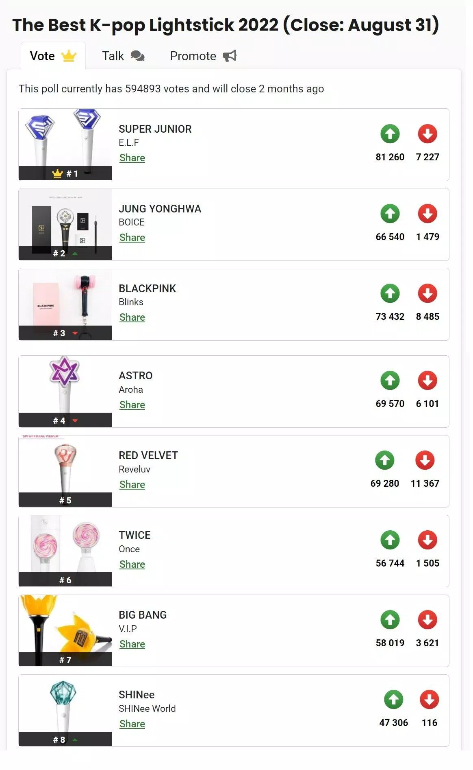The width and height of the screenshot is (473, 770).
Task: Downvote the JUNG YONGHWA lightstick
Action: (427, 214)
